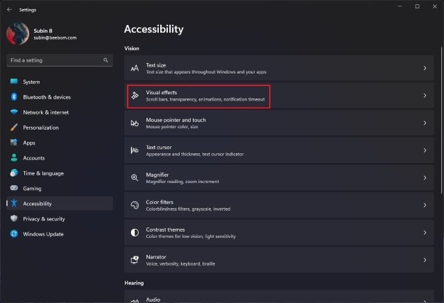This screenshot has height=303, width=444.
Task: Click the search magnifier icon in Find a setting
Action: tap(105, 60)
